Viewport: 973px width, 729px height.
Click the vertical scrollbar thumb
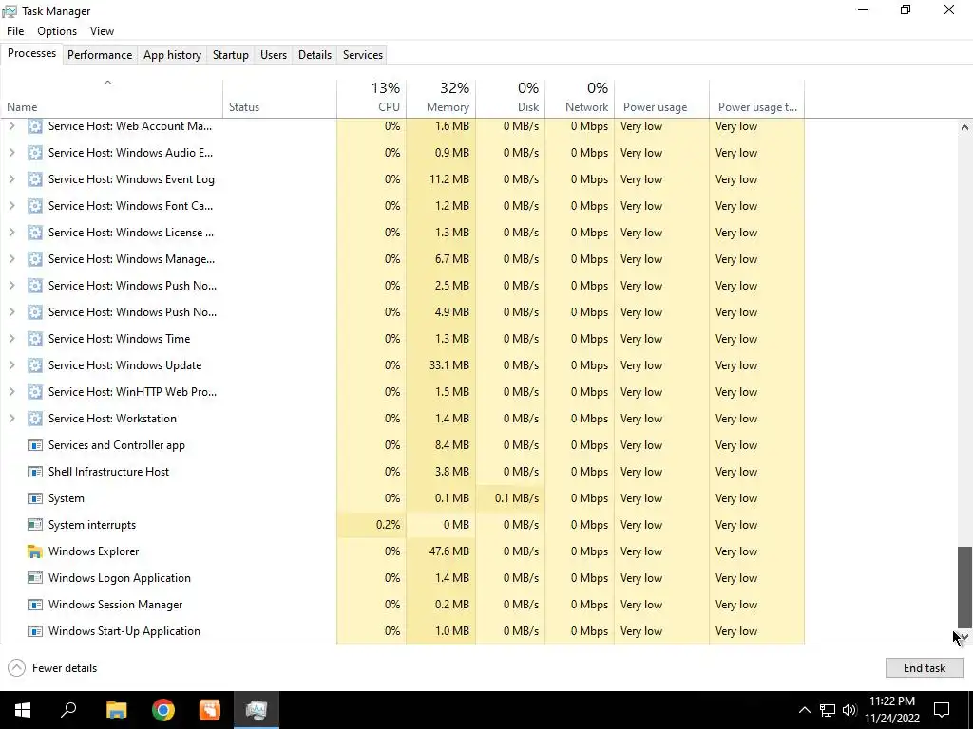964,587
